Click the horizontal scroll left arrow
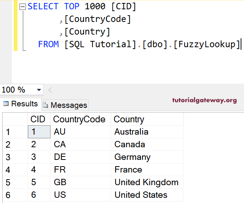The height and width of the screenshot is (203, 244). coord(50,90)
